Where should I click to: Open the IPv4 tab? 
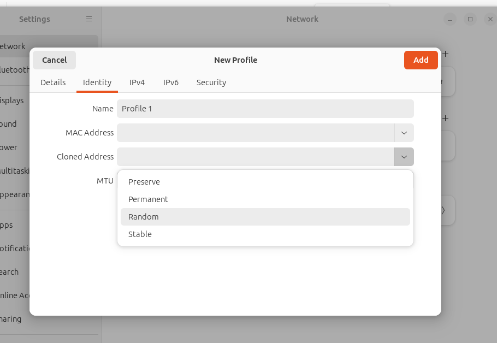(137, 82)
